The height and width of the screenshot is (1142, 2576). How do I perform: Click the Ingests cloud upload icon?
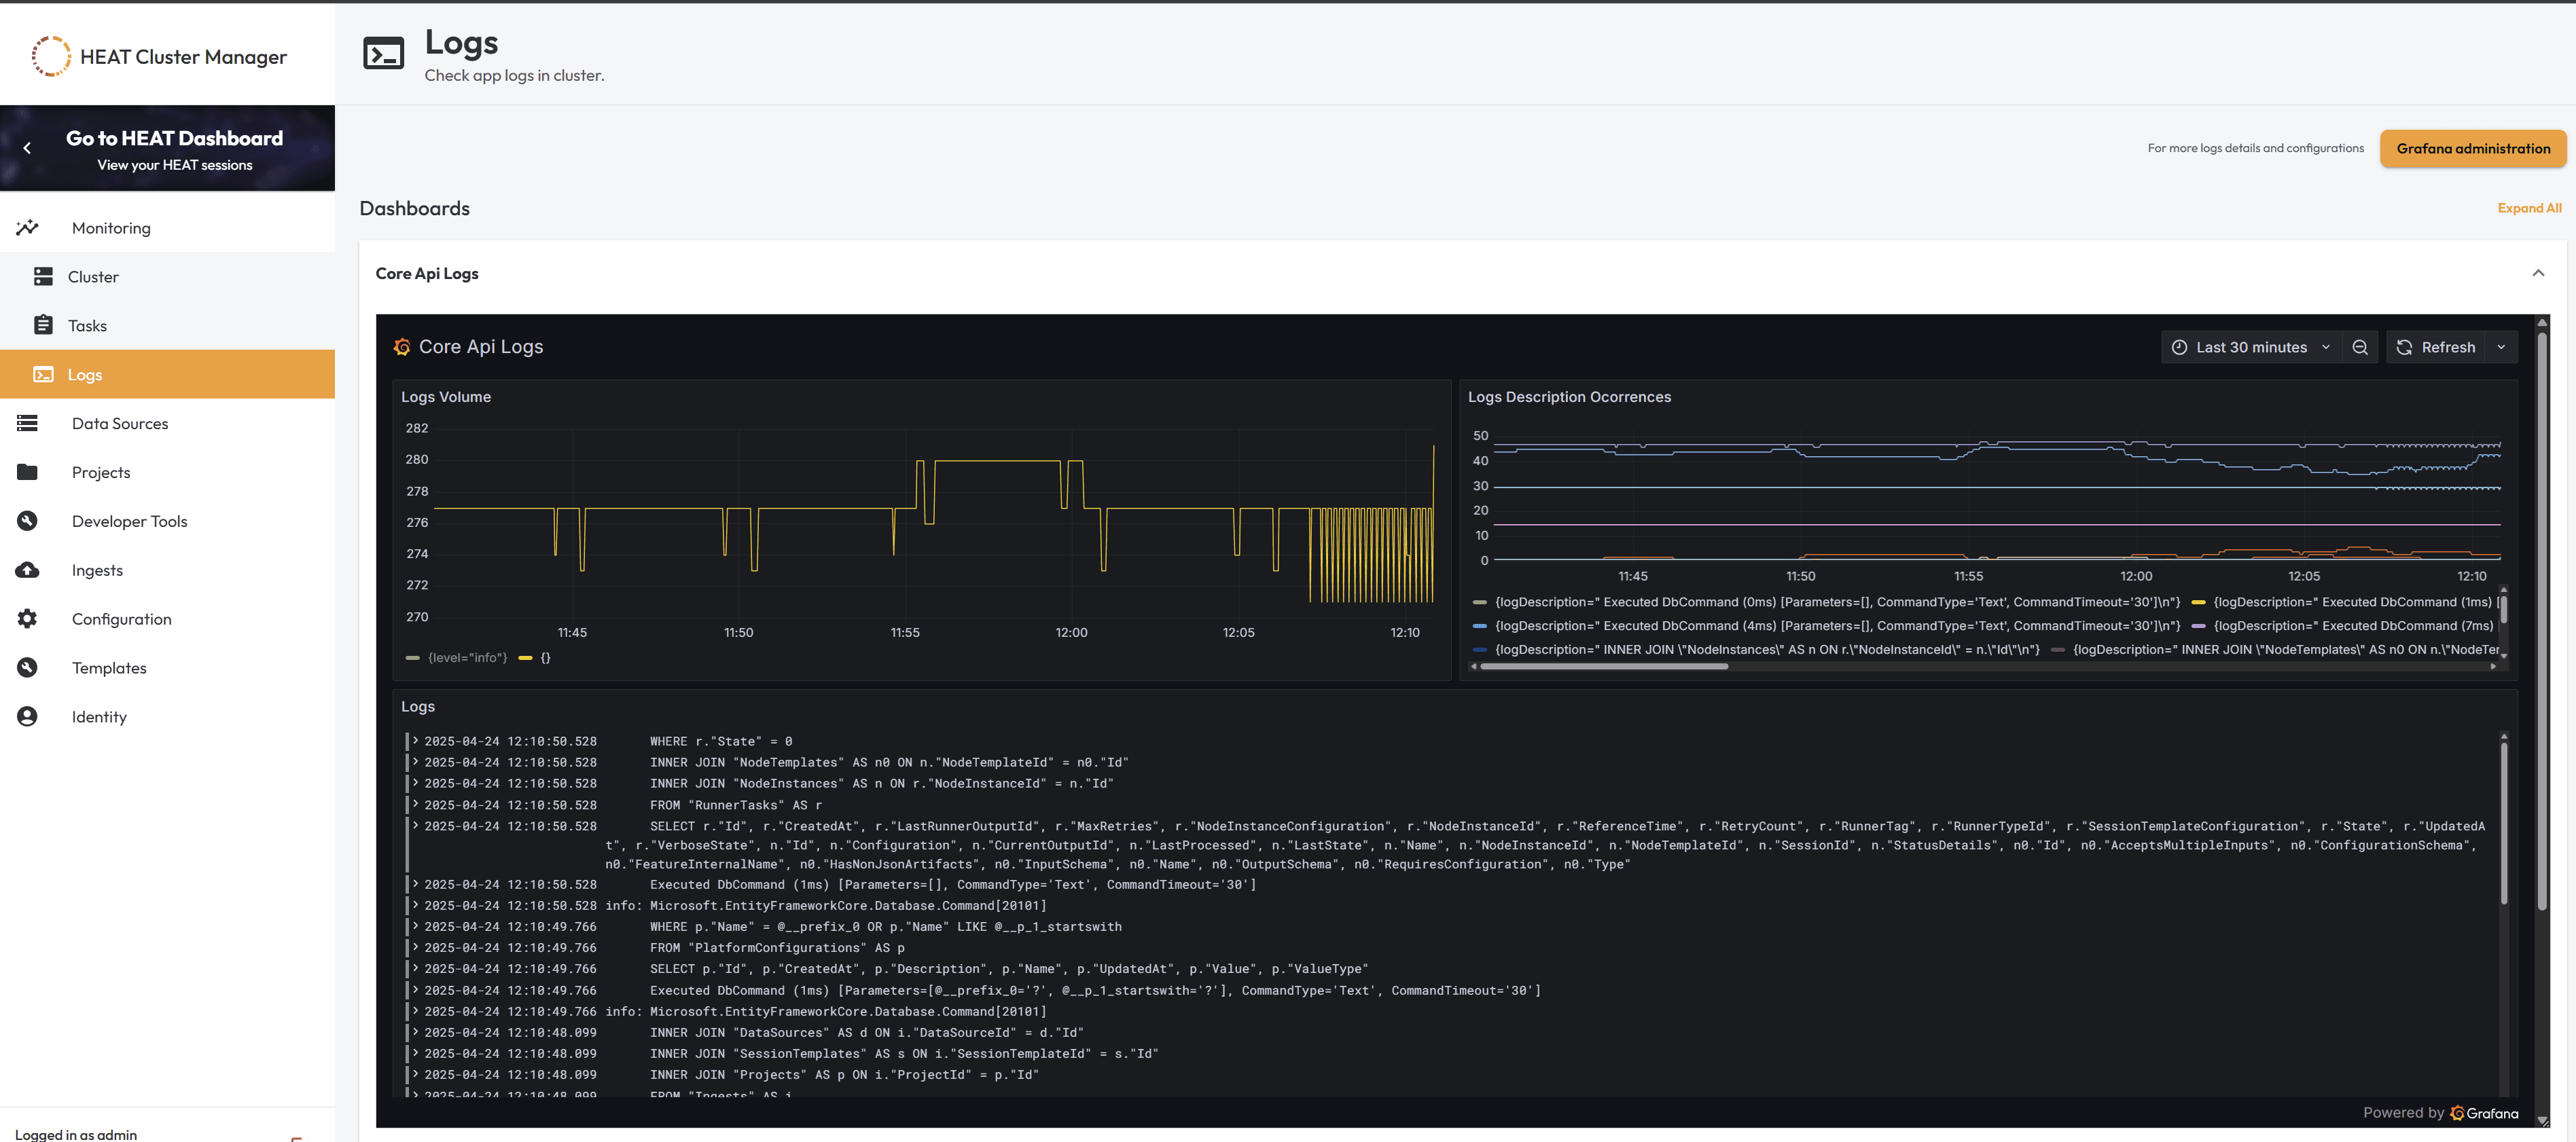pyautogui.click(x=27, y=570)
